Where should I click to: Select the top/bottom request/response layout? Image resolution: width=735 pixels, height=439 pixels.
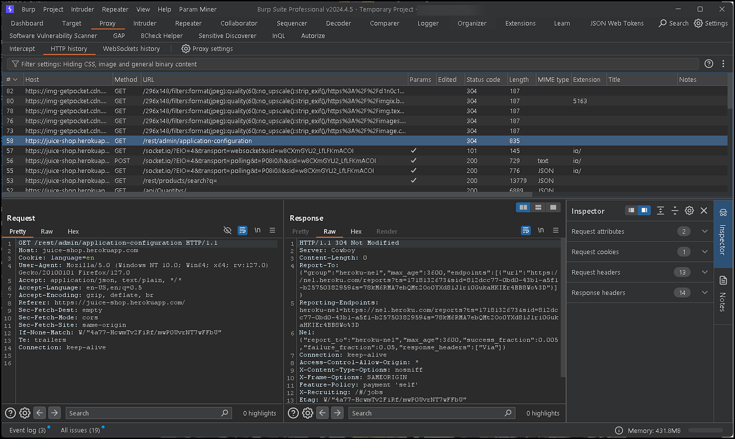538,207
